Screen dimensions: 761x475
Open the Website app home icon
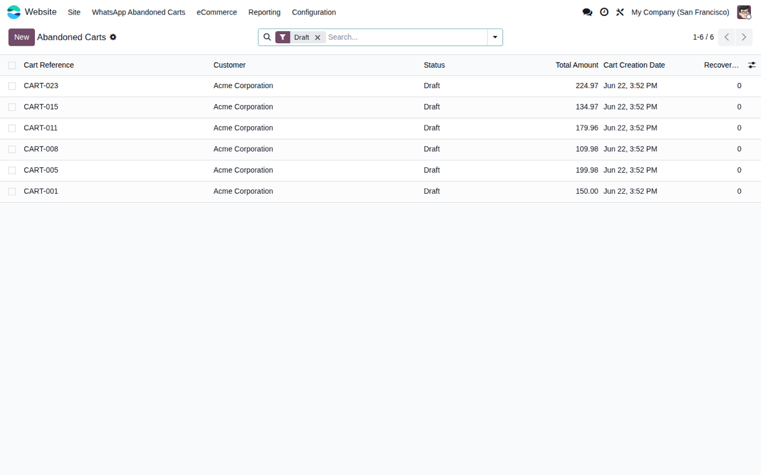[14, 12]
